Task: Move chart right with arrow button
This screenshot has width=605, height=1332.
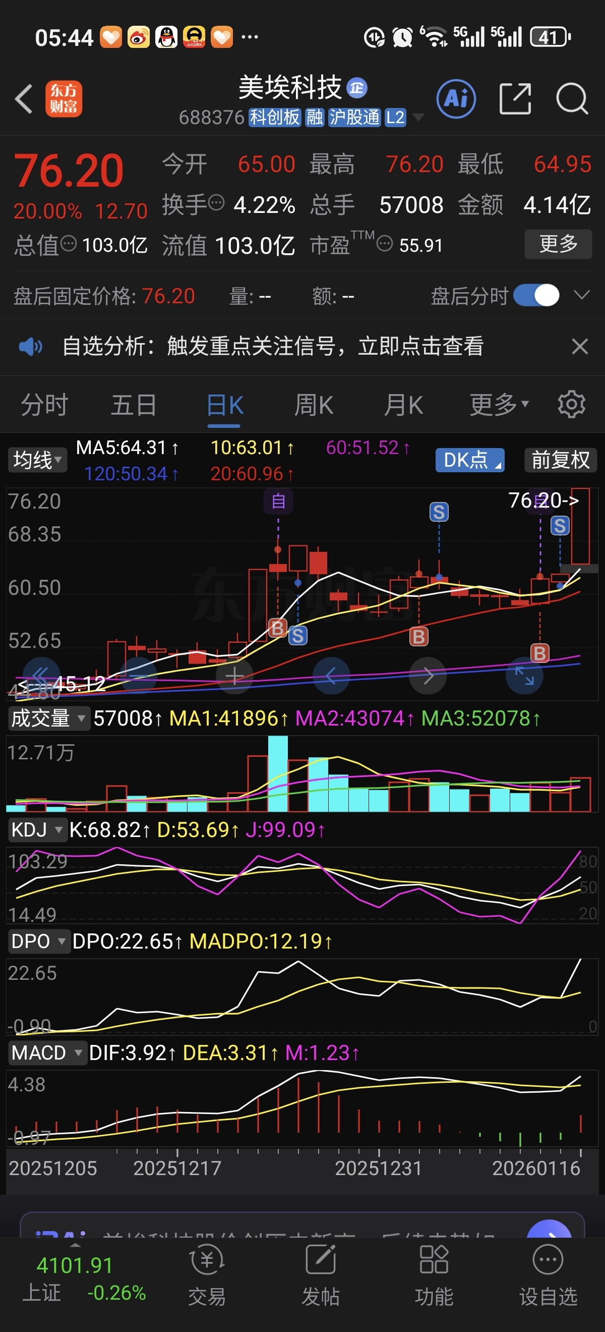Action: coord(428,675)
